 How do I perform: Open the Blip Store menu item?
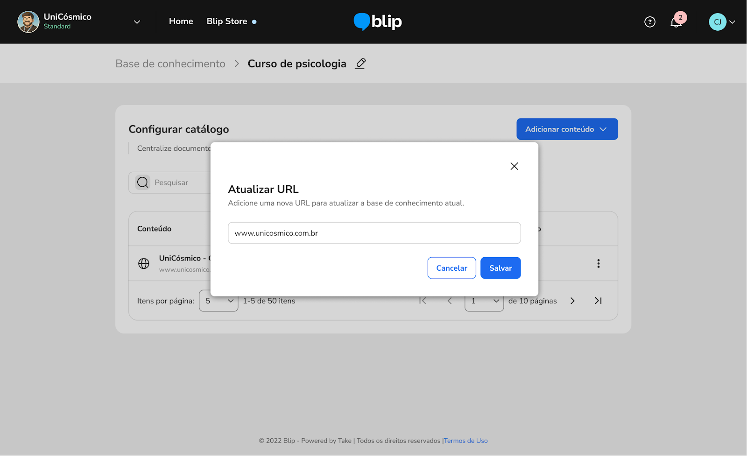click(x=227, y=21)
